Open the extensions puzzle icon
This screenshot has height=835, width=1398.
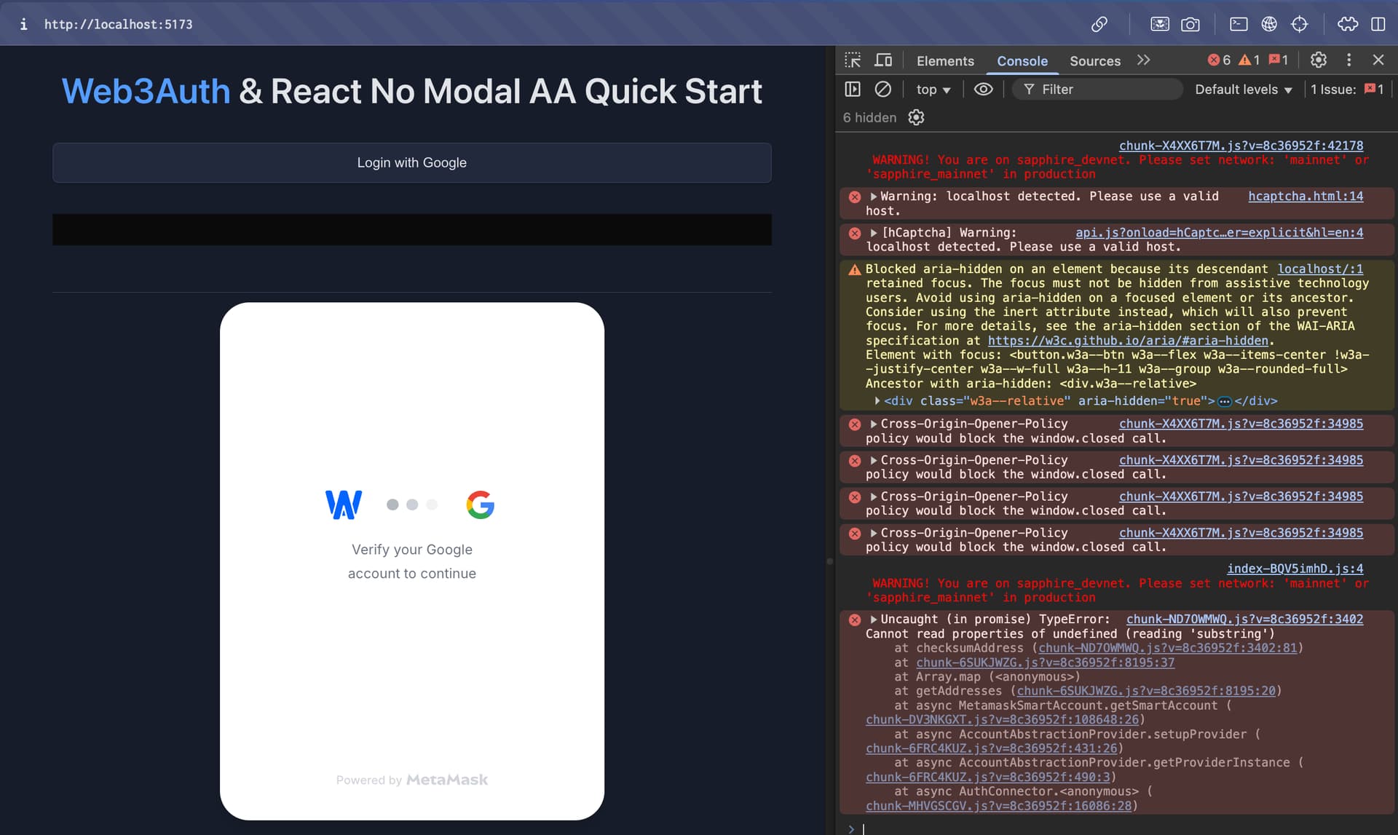[x=1348, y=24]
